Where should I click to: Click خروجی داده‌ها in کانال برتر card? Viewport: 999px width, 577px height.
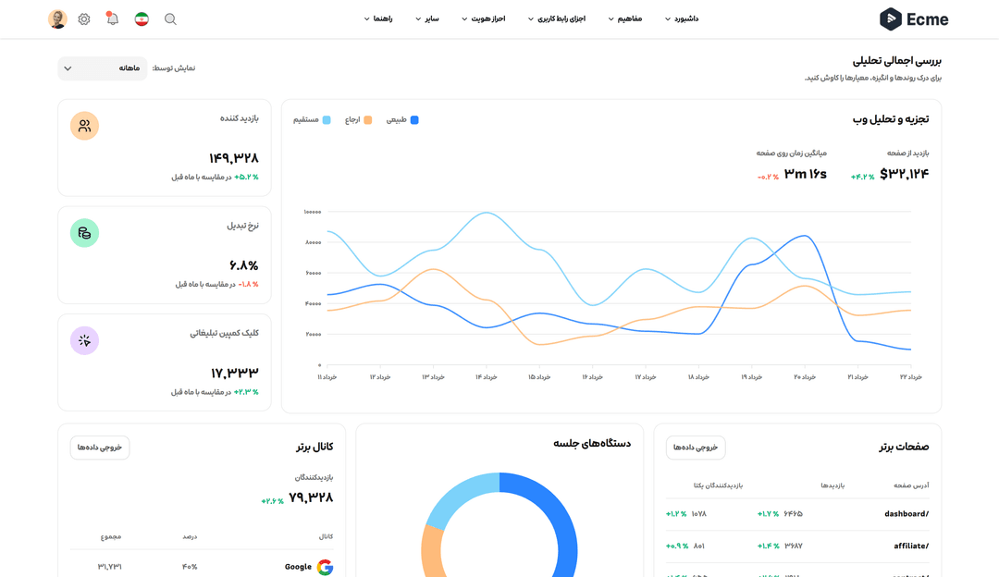click(100, 448)
